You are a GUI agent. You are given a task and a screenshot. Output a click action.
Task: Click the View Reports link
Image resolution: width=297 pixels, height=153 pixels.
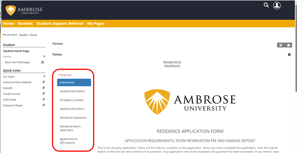(172, 66)
